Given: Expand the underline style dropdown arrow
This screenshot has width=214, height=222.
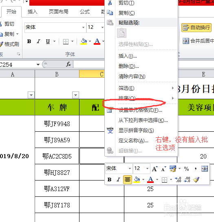Looking at the screenshot, I should 55,41.
